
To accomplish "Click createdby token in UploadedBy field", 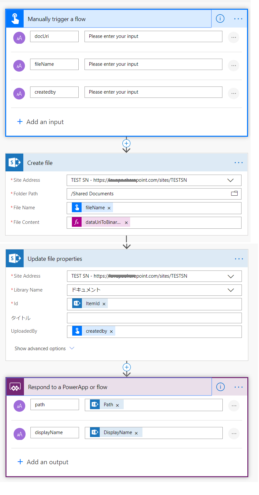I will click(94, 331).
